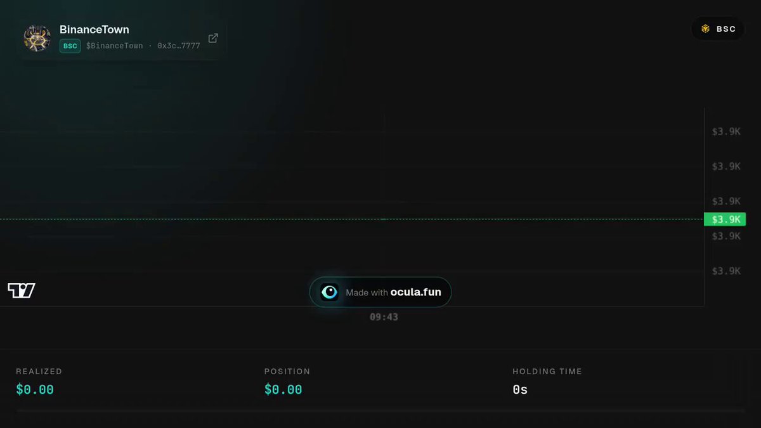Click the yellow BNB cube icon
This screenshot has height=428, width=761.
[x=705, y=29]
